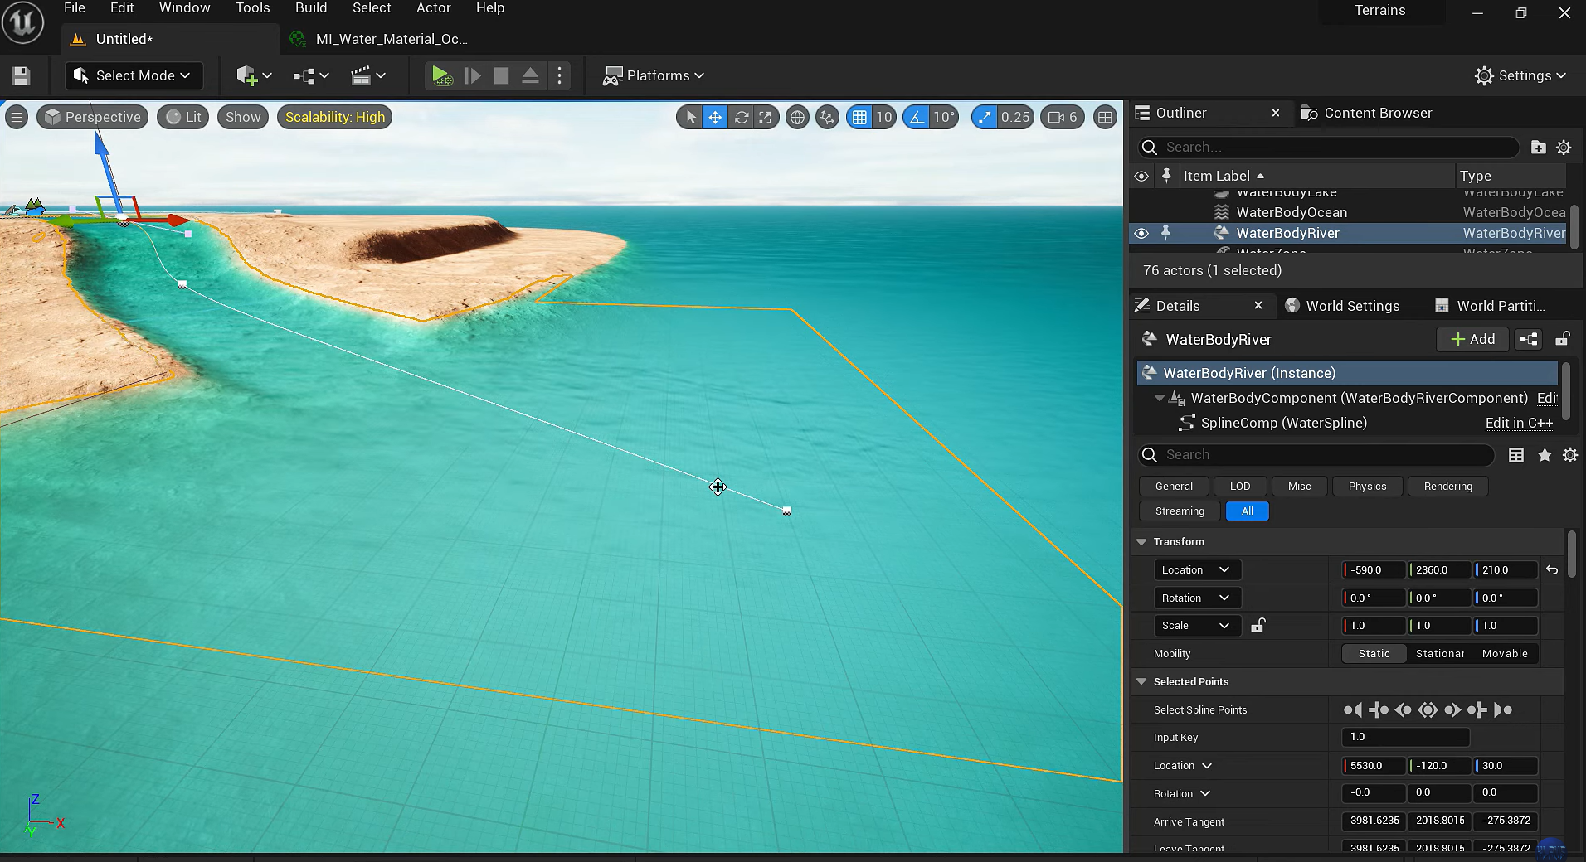This screenshot has width=1586, height=862.
Task: Switch to the World Settings tab
Action: (x=1352, y=306)
